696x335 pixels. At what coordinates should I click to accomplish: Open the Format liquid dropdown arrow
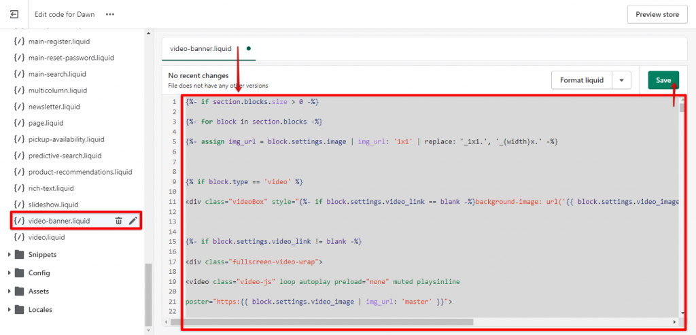point(622,80)
